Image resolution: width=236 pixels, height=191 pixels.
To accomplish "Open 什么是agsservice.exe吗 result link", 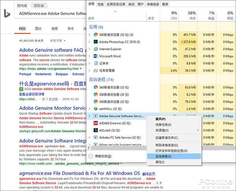I will coord(53,83).
